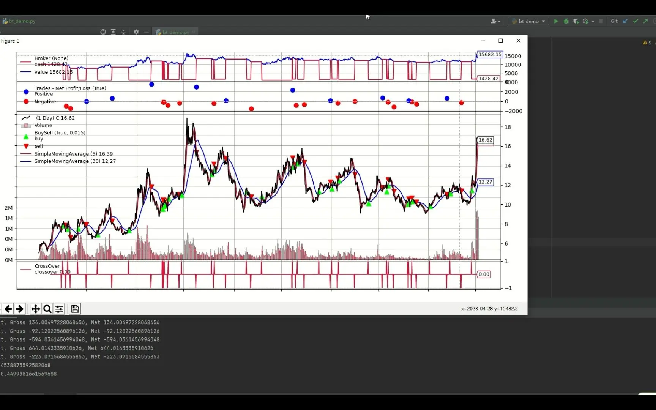This screenshot has width=656, height=410.
Task: Click the x=2023-04-28 cursor coordinate readout
Action: click(x=489, y=309)
